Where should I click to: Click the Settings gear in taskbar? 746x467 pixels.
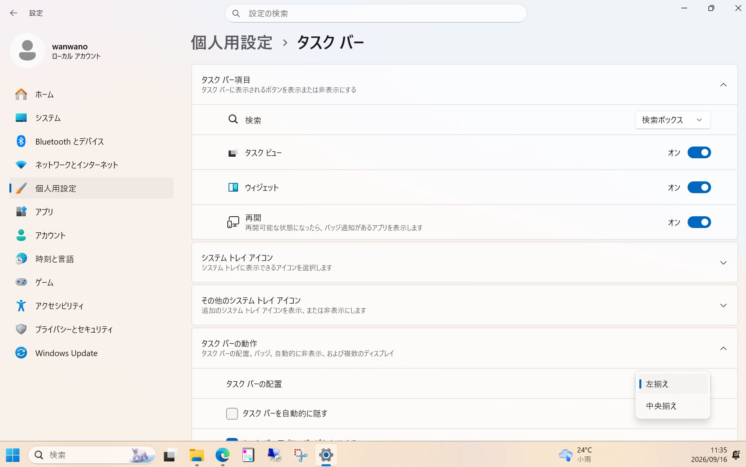[326, 455]
